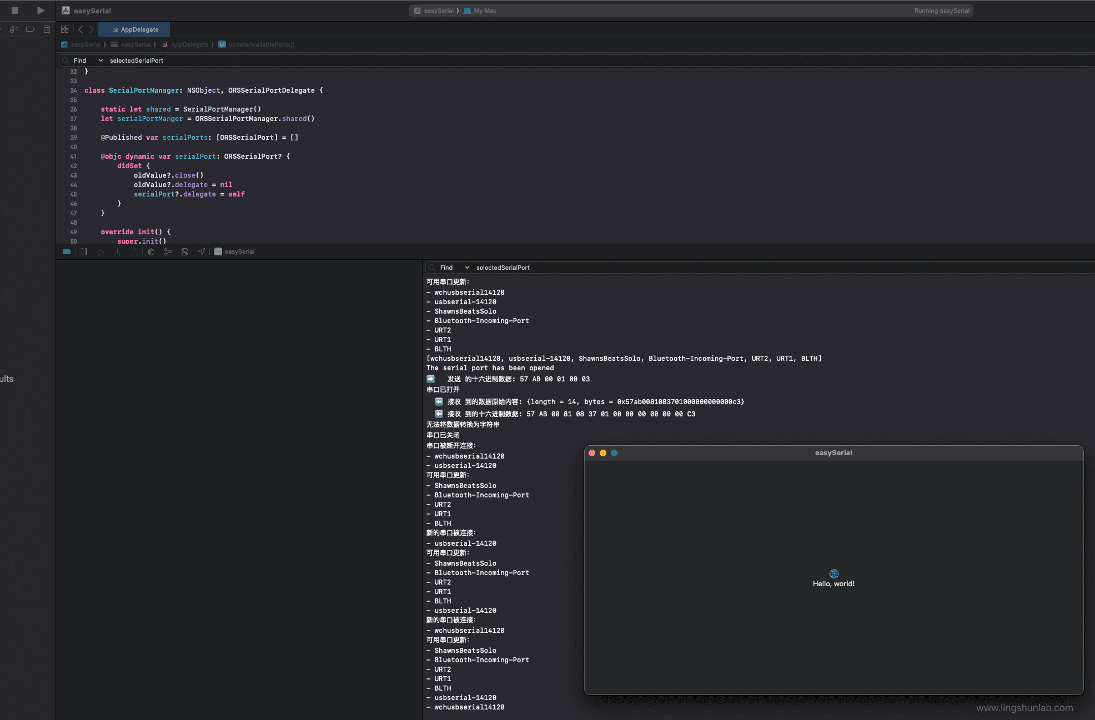The height and width of the screenshot is (720, 1095).
Task: Click the AppDelegate file breadcrumb
Action: pyautogui.click(x=185, y=44)
